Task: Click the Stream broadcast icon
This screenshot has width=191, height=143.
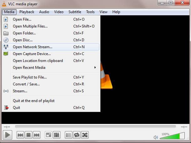Action: point(6,91)
